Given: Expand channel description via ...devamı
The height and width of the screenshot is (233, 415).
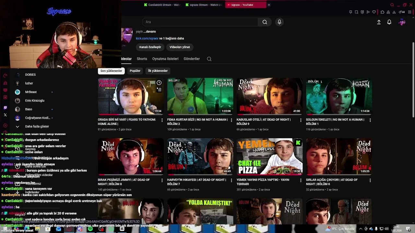Looking at the screenshot, I should 150,31.
